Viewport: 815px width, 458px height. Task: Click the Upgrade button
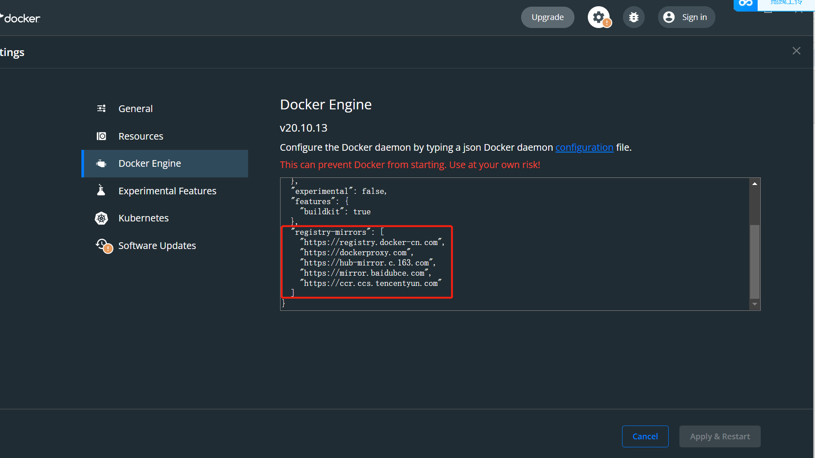tap(547, 17)
